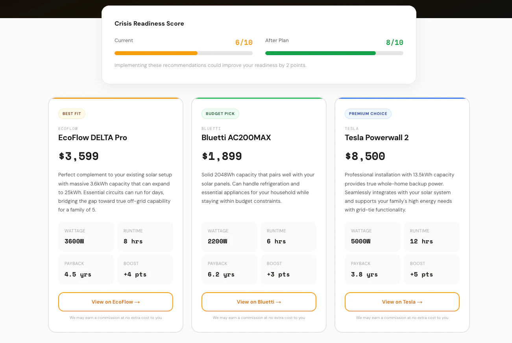
Task: Click the commission disclaimer under EcoFlow button
Action: point(116,318)
